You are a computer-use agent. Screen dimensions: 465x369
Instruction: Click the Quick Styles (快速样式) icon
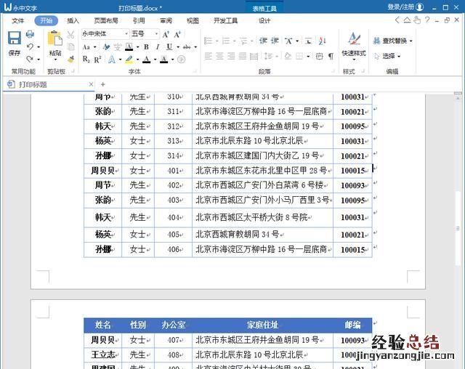coord(354,38)
